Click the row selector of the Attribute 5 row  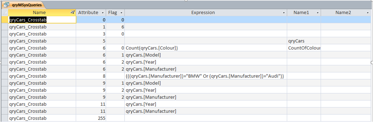pos(4,41)
